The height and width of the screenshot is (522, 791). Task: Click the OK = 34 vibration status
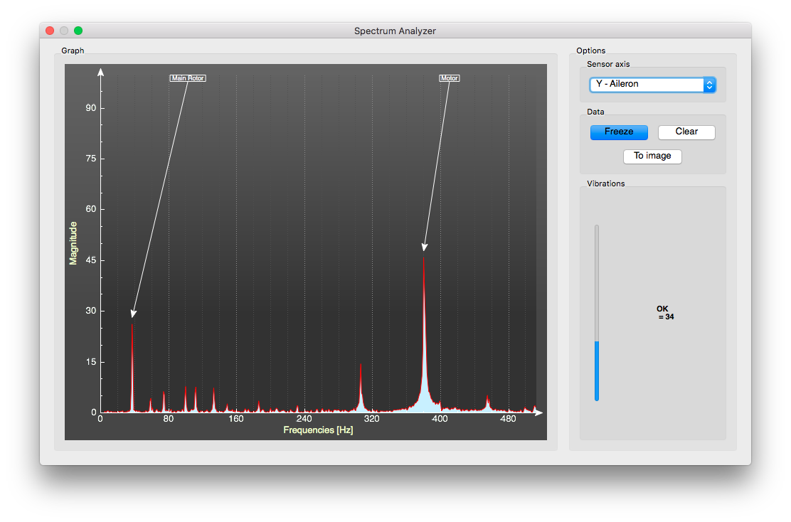pyautogui.click(x=665, y=313)
